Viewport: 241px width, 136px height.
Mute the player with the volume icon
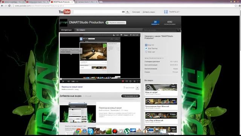pos(69,81)
